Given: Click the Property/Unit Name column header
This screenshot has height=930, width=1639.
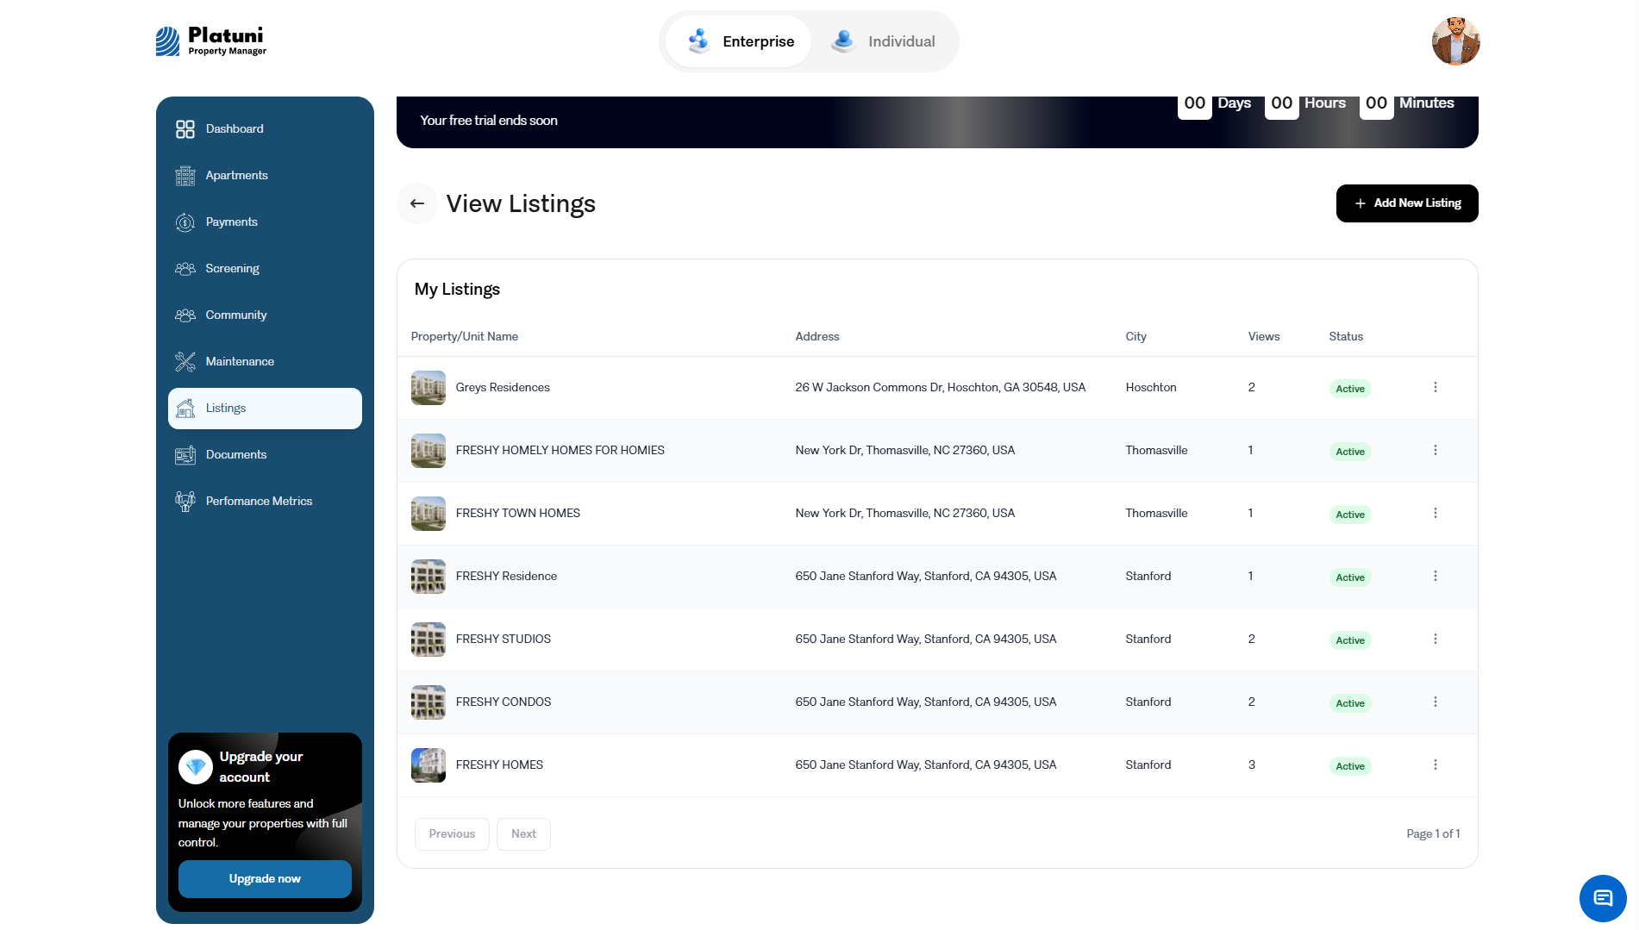Looking at the screenshot, I should coord(465,337).
